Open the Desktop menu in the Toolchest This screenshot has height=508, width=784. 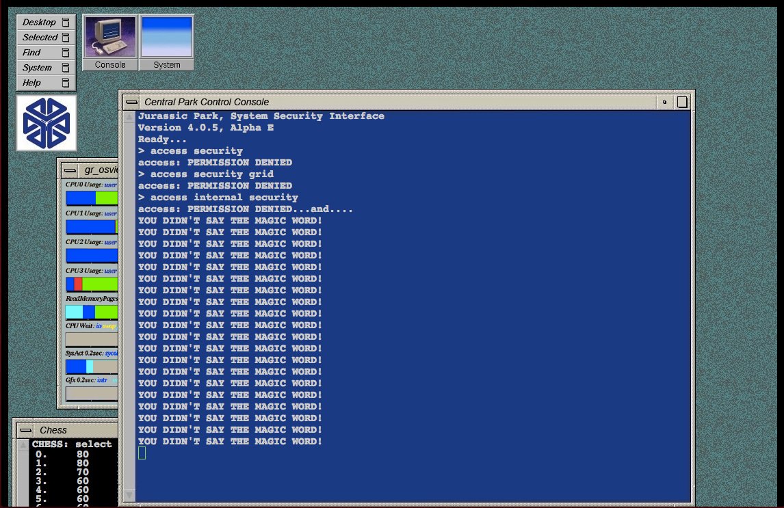point(38,22)
